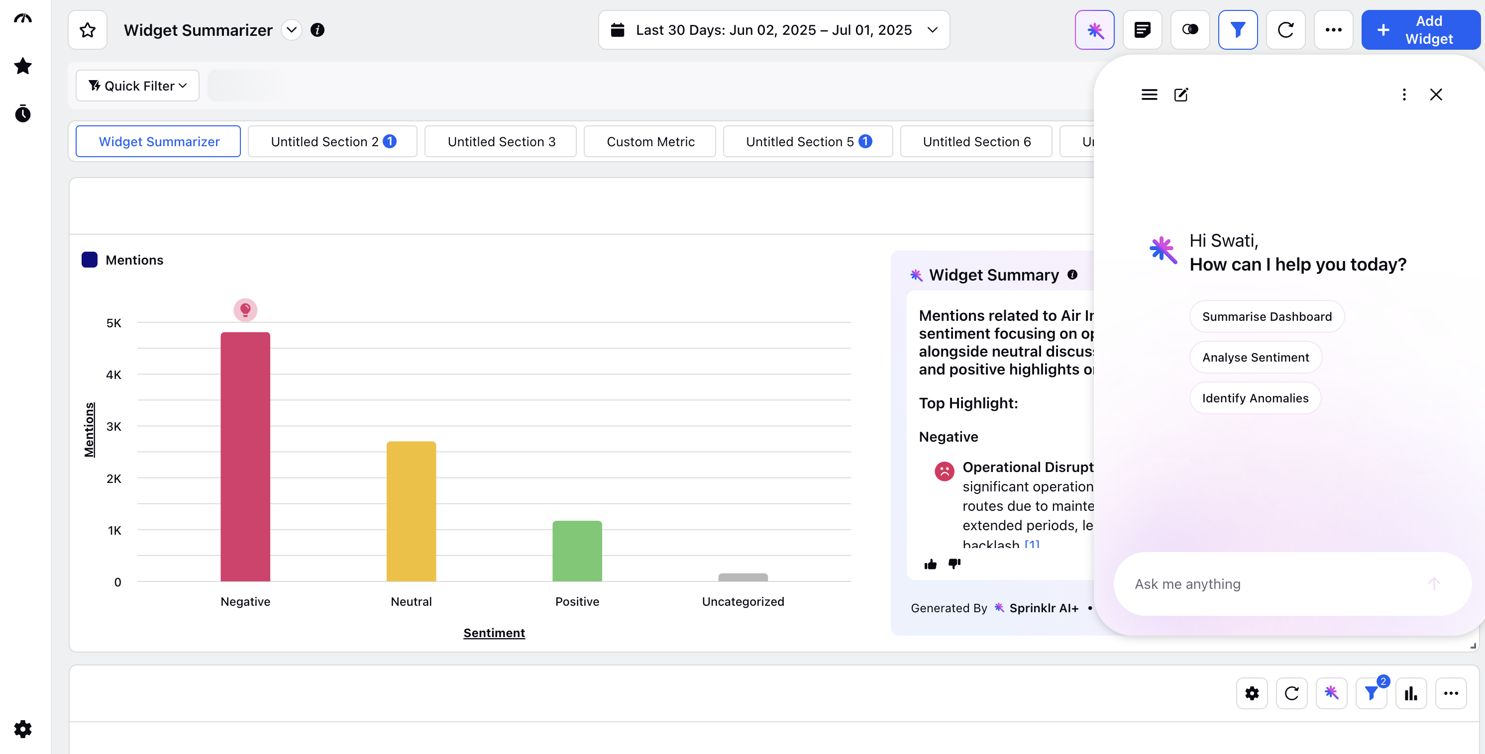The image size is (1485, 754).
Task: Toggle Sprinklr AI+ assistant in top toolbar
Action: pos(1094,30)
